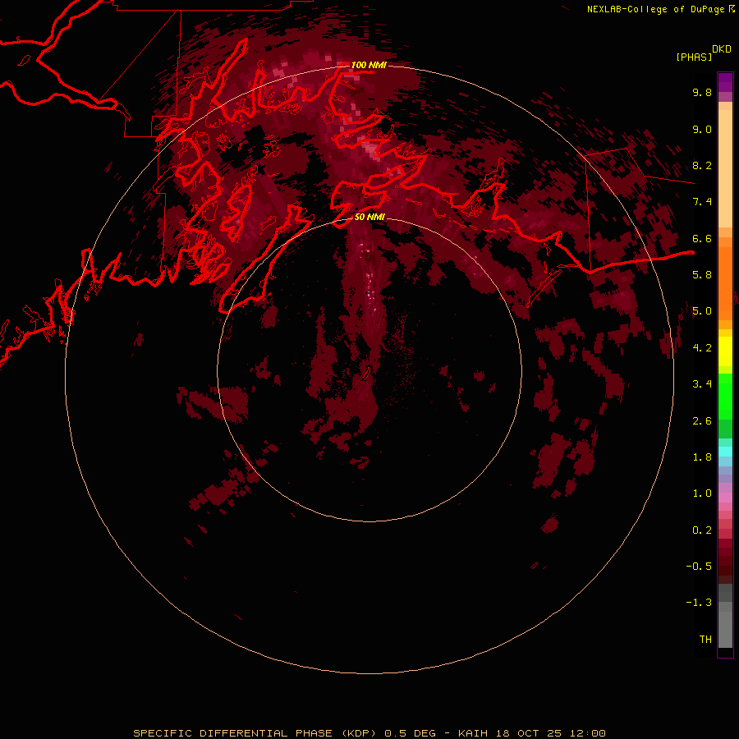Click the 9.0 value on the color scale
739x739 pixels.
tap(702, 129)
